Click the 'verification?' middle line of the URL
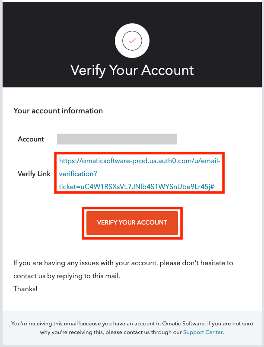The image size is (264, 347). click(78, 173)
